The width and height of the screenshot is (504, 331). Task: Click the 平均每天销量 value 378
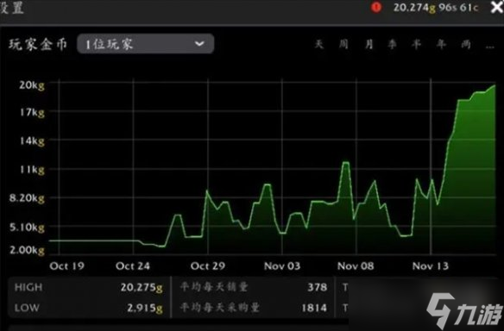point(318,287)
